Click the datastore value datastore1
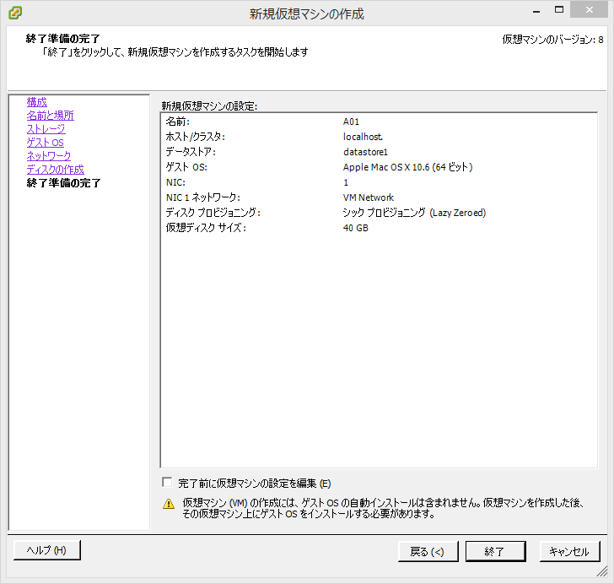The image size is (614, 584). tap(365, 152)
